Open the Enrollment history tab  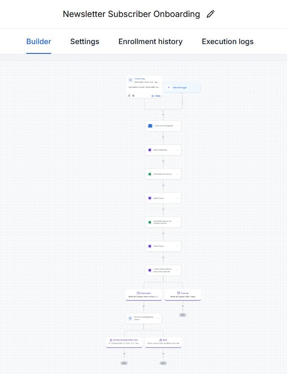click(150, 42)
